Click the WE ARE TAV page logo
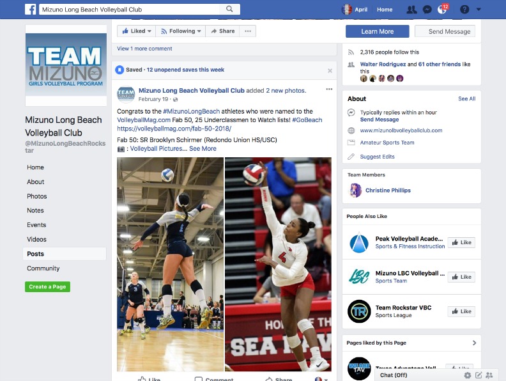The width and height of the screenshot is (506, 381). click(359, 369)
